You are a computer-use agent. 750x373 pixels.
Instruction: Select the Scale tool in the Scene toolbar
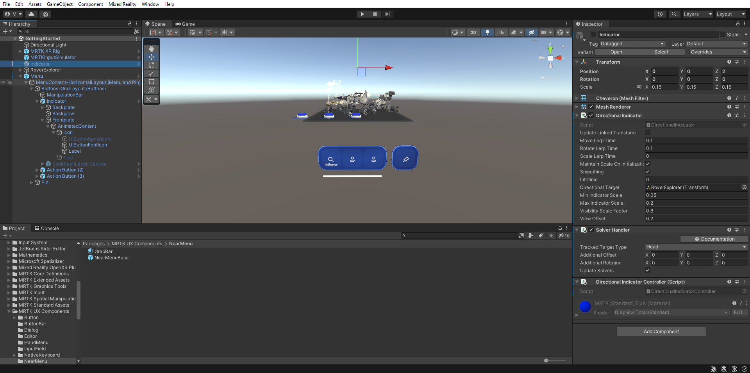tap(151, 73)
